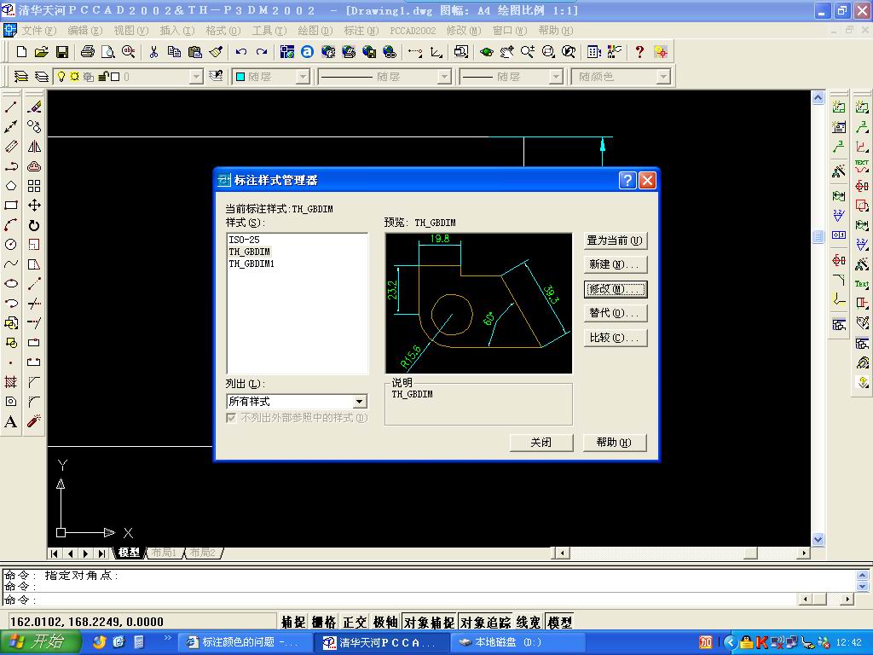
Task: Open the layer selection dropdown
Action: pos(196,76)
